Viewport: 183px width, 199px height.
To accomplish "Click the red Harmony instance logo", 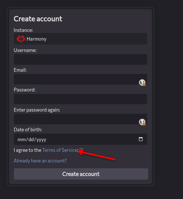I will point(21,39).
